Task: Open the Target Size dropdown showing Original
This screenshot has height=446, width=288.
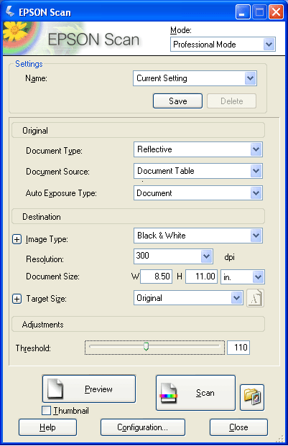Action: pos(188,298)
